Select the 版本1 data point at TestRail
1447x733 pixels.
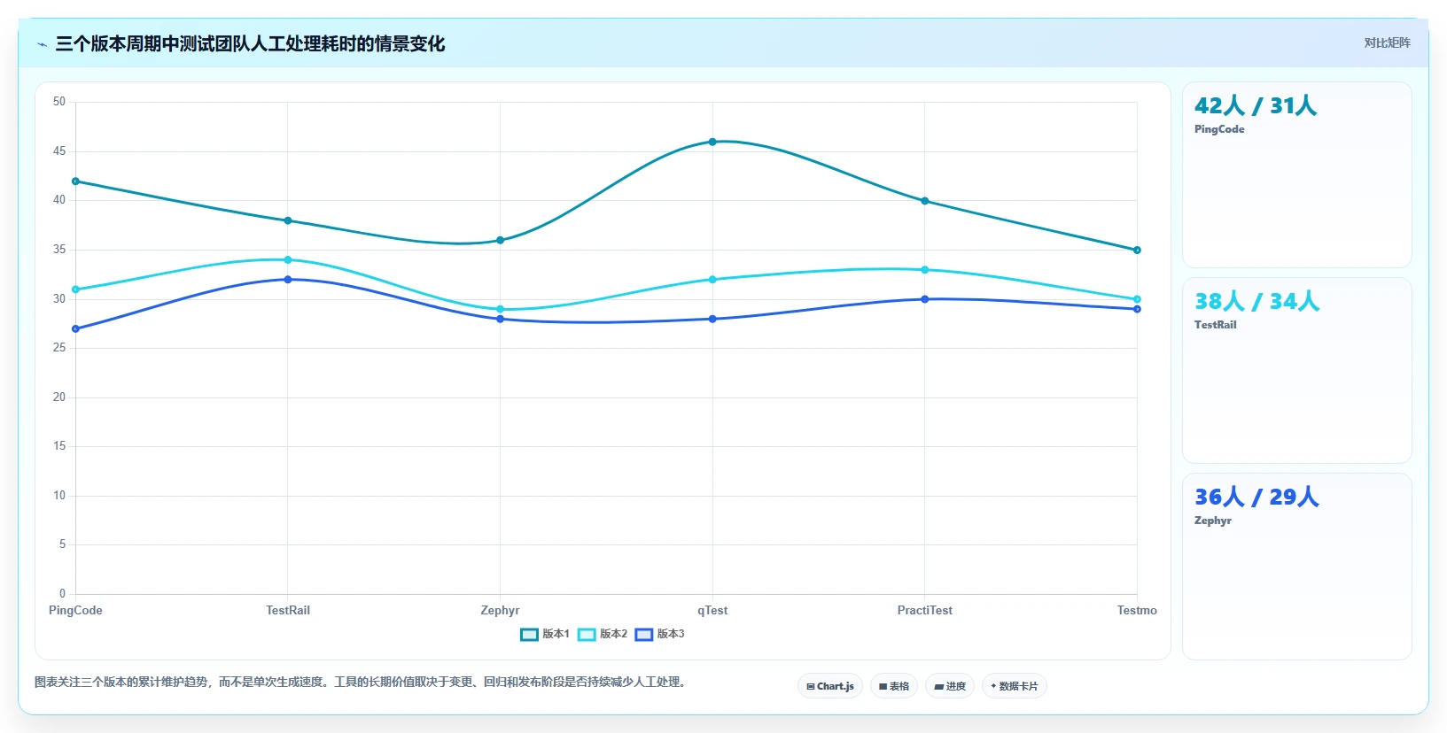(288, 220)
